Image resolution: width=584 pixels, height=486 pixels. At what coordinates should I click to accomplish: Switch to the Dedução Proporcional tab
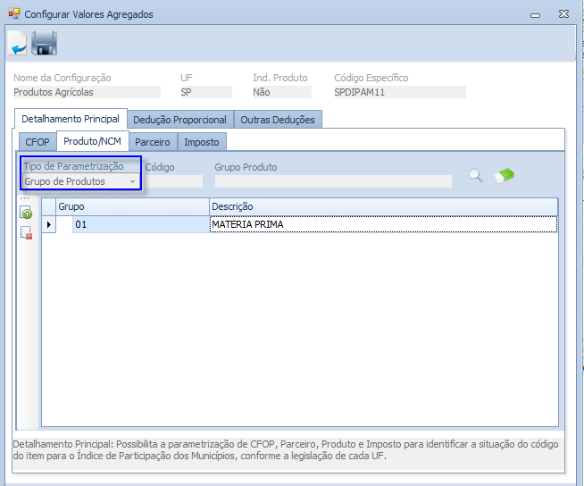pos(179,120)
